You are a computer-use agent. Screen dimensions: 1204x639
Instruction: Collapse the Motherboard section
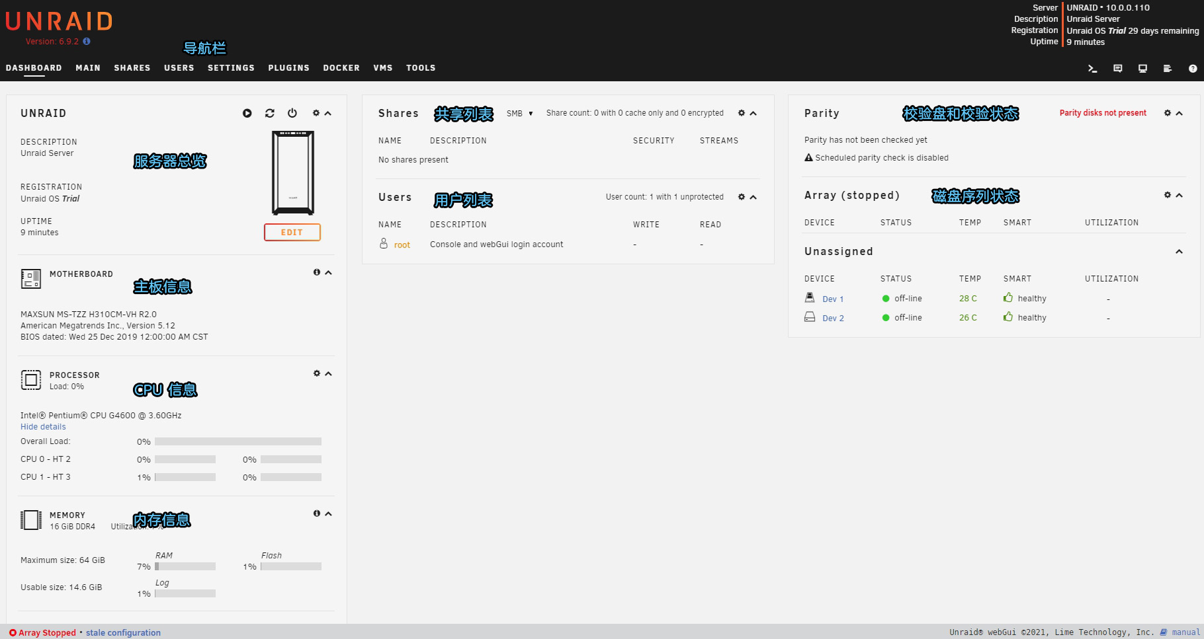[x=328, y=272]
